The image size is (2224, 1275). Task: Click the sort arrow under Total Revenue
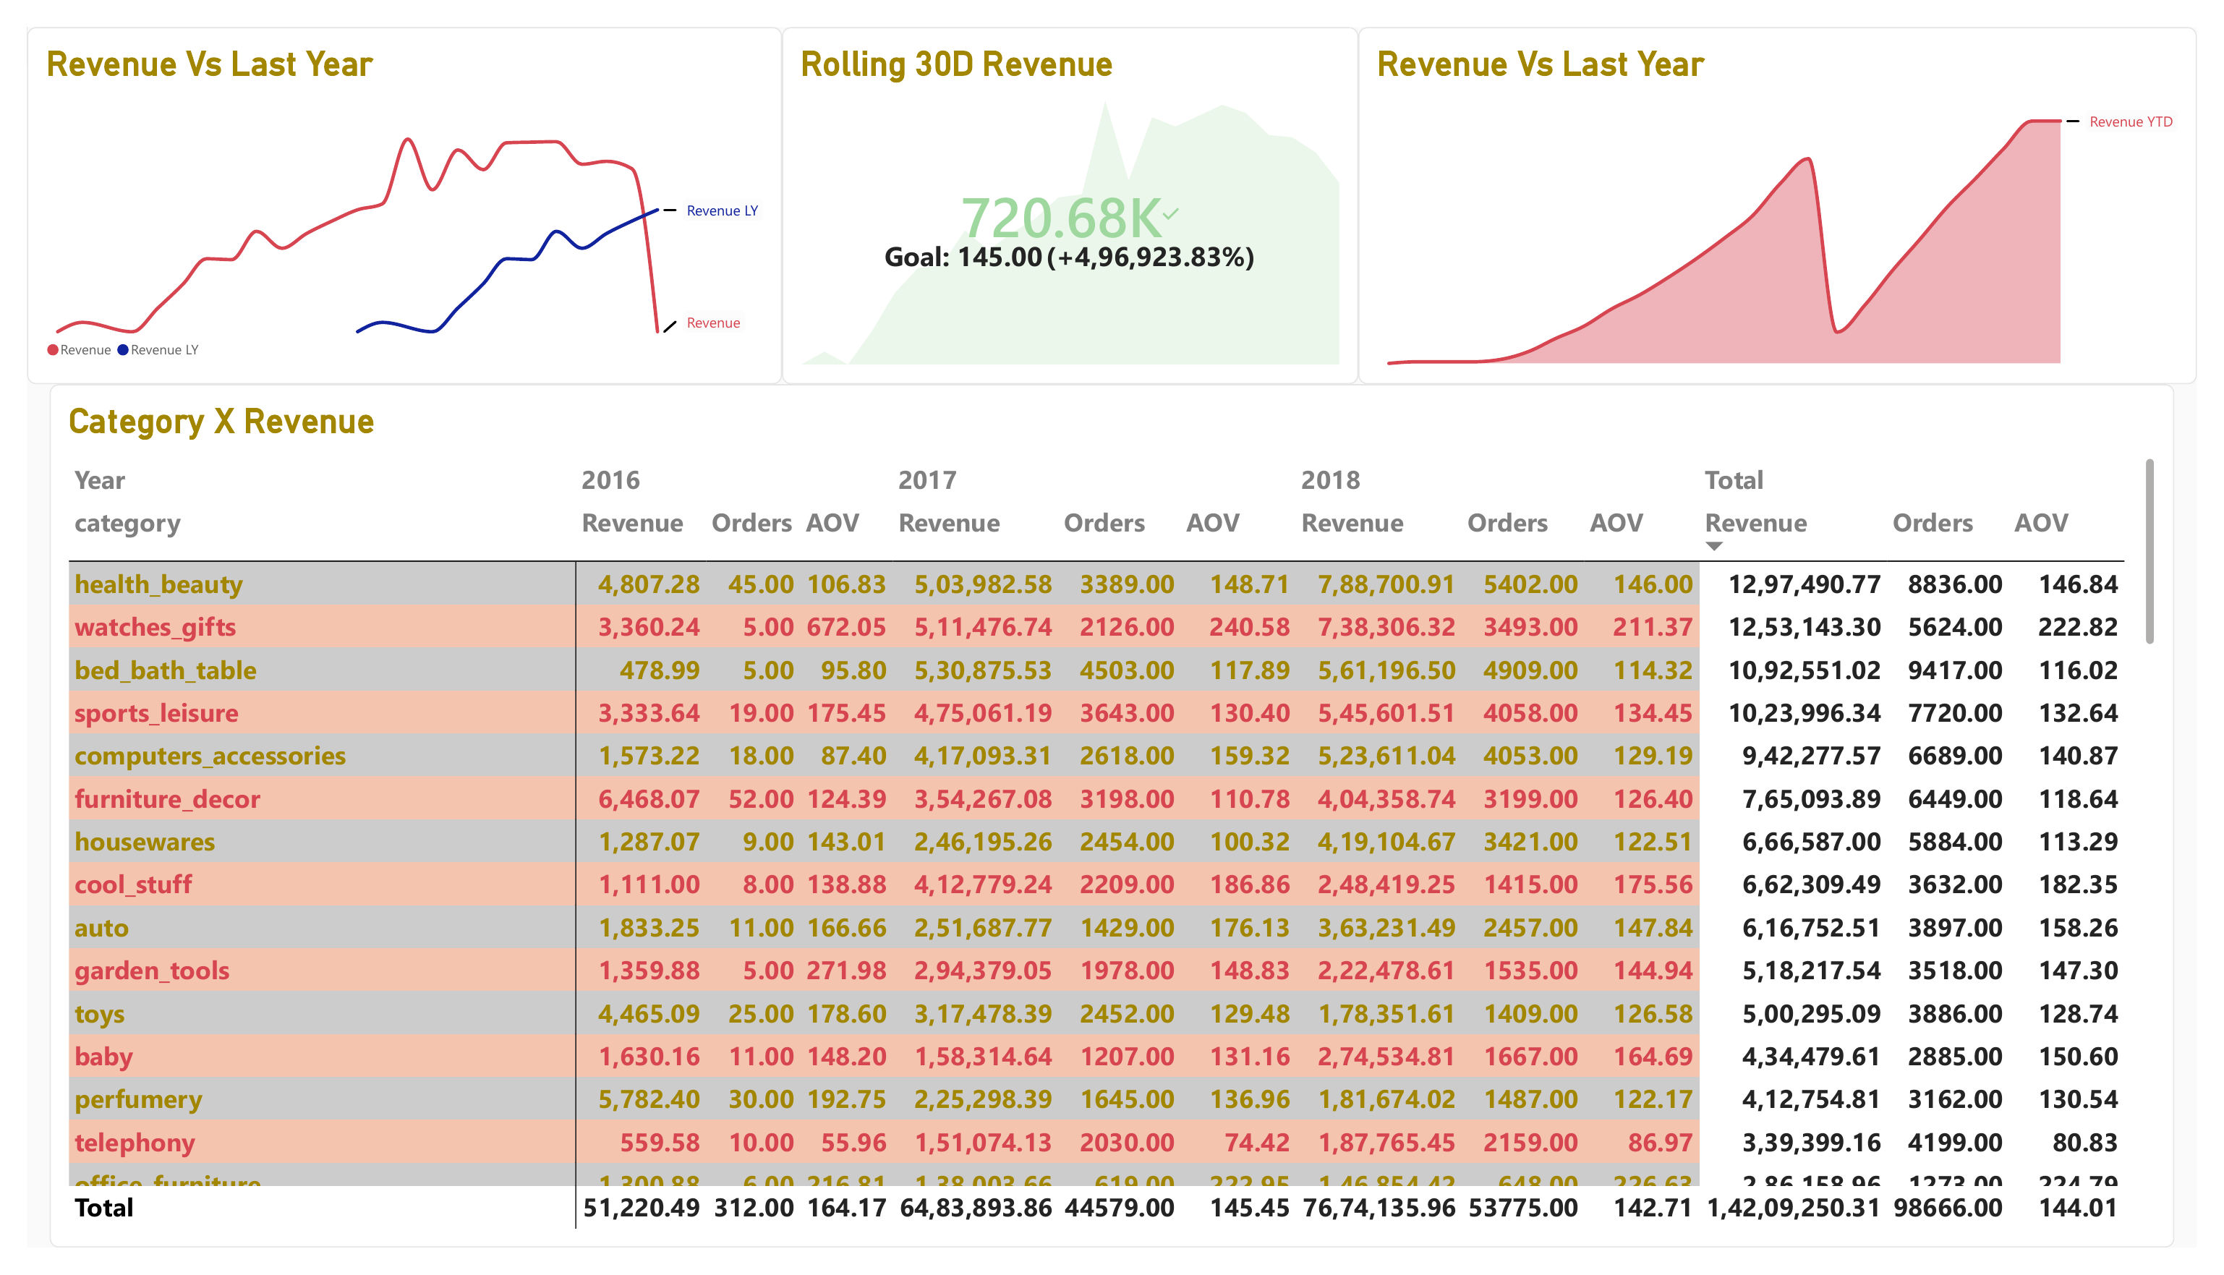(x=1714, y=547)
